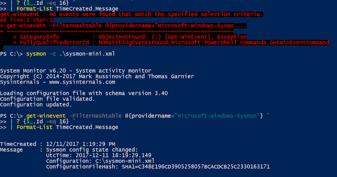Viewport: 337px width, 177px height.
Task: Click the copyright line naming Mark Russinovich
Action: (x=97, y=76)
